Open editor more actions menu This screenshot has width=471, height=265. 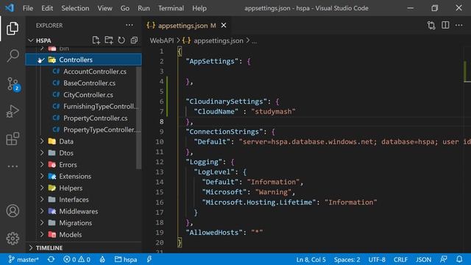(x=459, y=25)
